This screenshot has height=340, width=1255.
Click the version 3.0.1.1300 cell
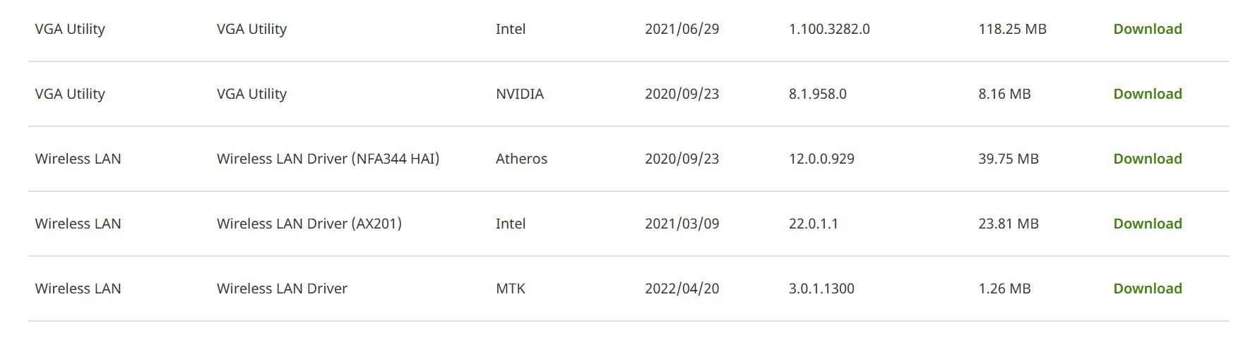tap(821, 289)
